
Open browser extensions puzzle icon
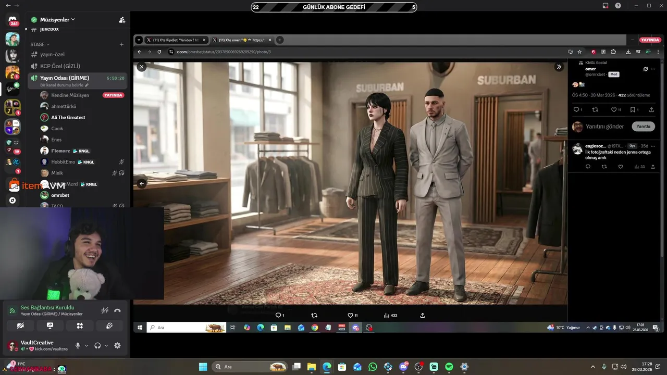[x=613, y=52]
